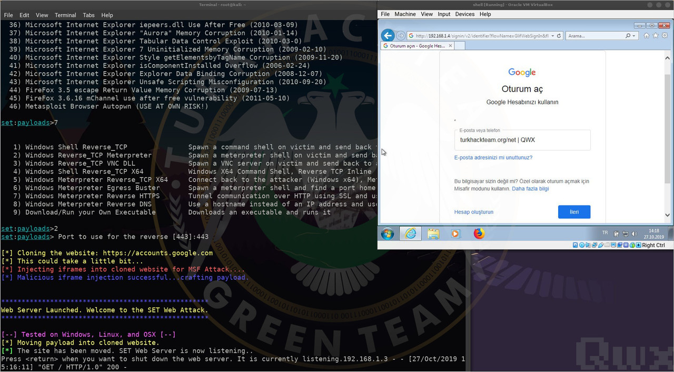Close the Oturum açın browser tab

[x=450, y=46]
